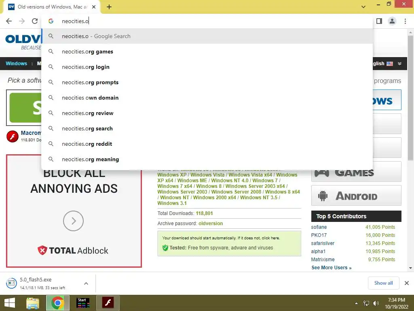Screen dimensions: 414x311
Task: Open contributor alpha1's profile
Action: point(318,251)
